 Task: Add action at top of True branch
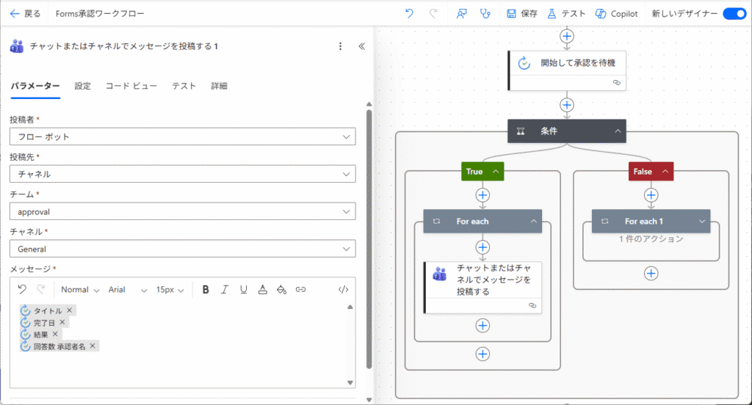point(482,195)
